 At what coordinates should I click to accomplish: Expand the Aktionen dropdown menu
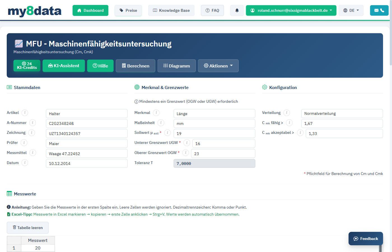tap(218, 66)
